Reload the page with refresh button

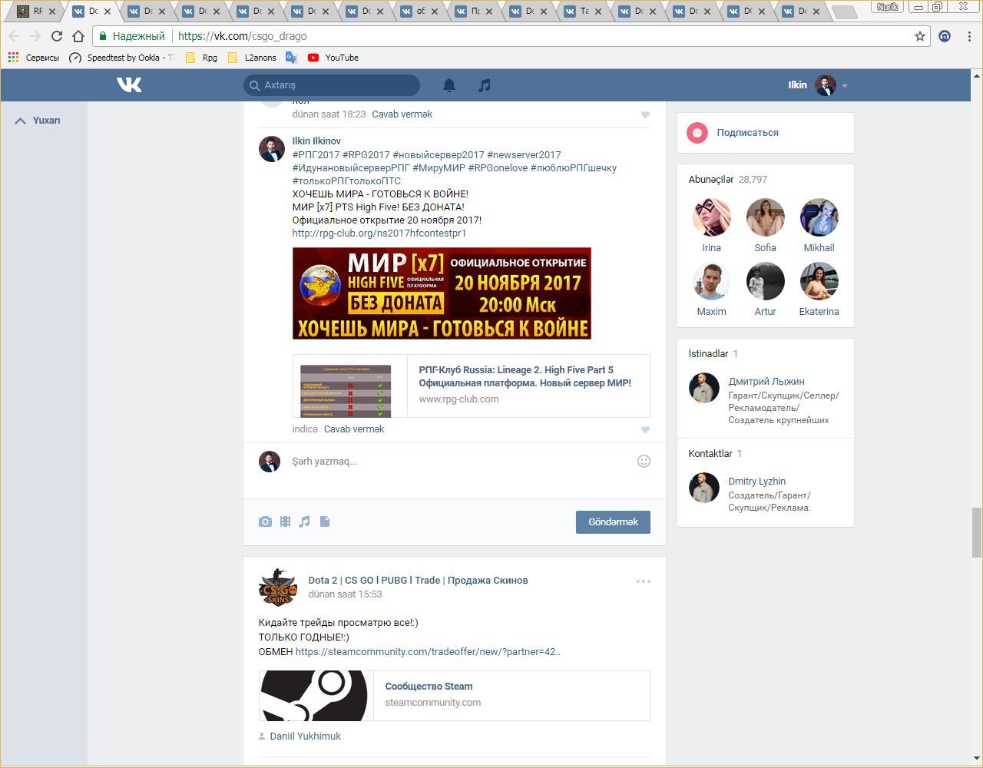coord(56,36)
